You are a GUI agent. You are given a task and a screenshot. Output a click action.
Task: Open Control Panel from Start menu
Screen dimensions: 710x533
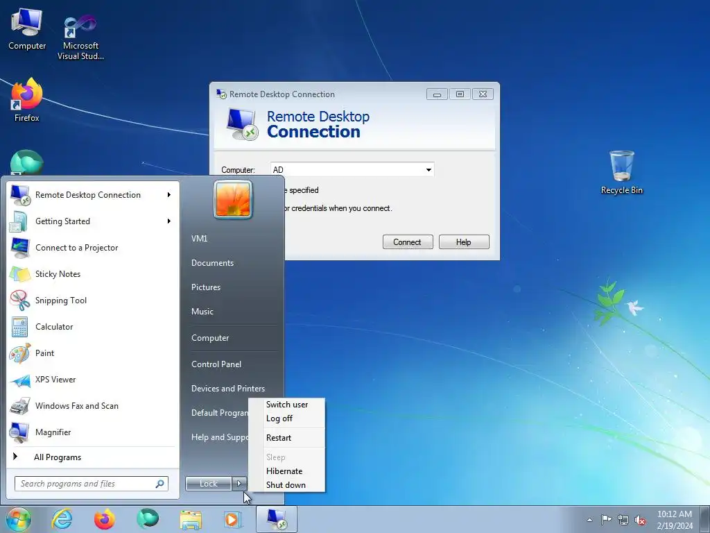pyautogui.click(x=216, y=364)
